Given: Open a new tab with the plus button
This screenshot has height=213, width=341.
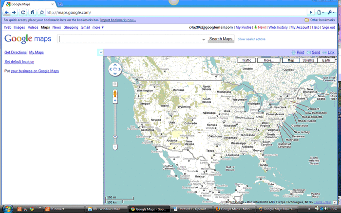Looking at the screenshot, I should click(x=60, y=4).
